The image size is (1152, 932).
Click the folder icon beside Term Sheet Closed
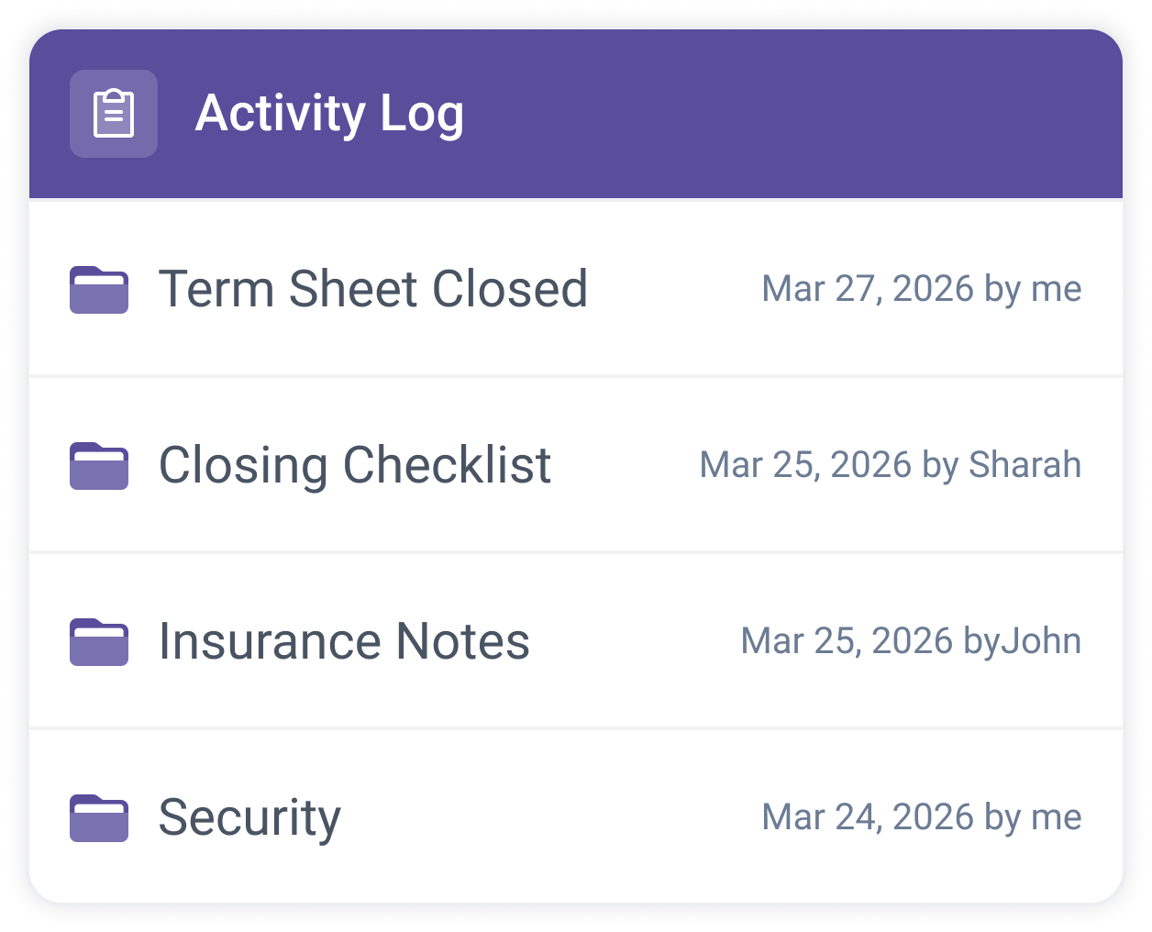pos(99,289)
